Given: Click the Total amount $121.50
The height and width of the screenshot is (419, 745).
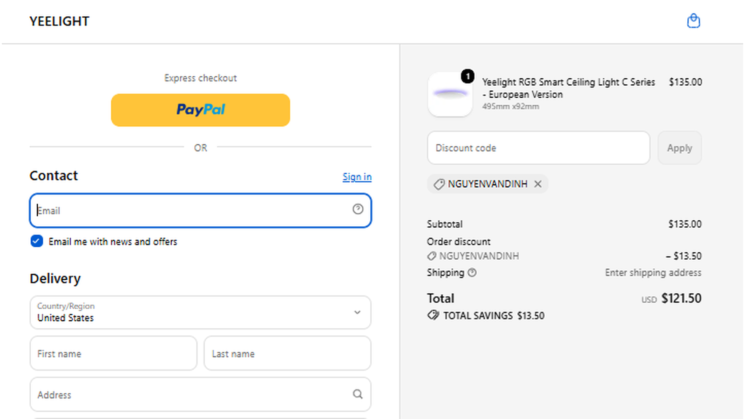Looking at the screenshot, I should tap(681, 298).
